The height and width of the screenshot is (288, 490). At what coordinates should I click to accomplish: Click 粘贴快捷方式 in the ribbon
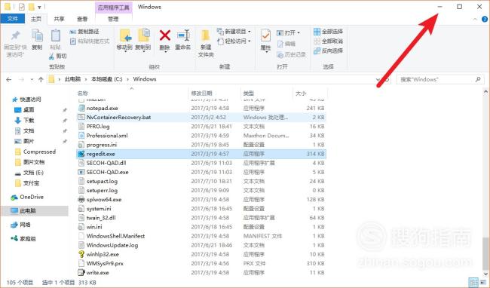[90, 41]
